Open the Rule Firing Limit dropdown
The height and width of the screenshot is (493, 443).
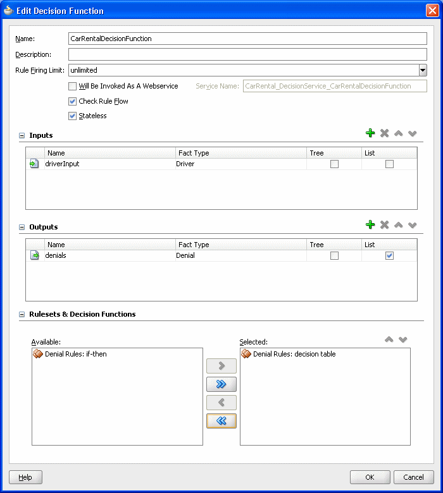423,70
